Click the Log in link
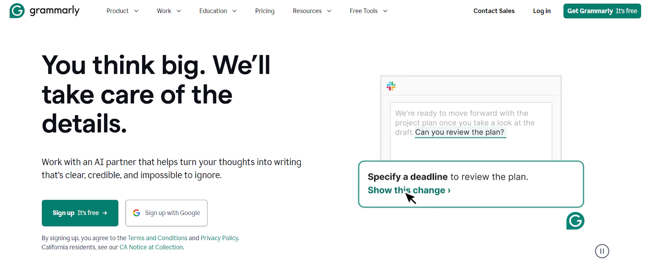This screenshot has height=271, width=650. 542,11
